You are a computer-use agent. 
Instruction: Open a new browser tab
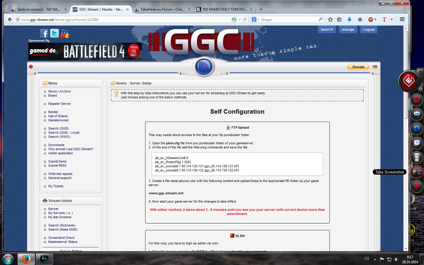[261, 9]
